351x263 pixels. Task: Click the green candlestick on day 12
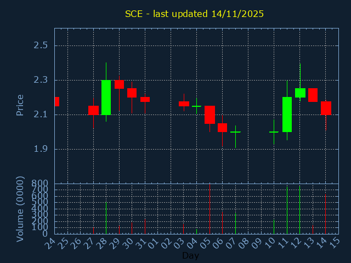click(300, 93)
